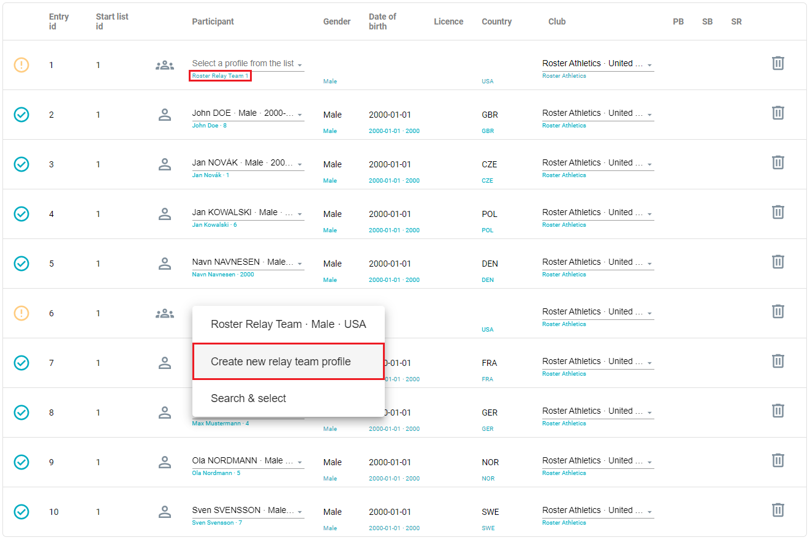Click person icon in Jan NOVÁK row

pos(165,164)
